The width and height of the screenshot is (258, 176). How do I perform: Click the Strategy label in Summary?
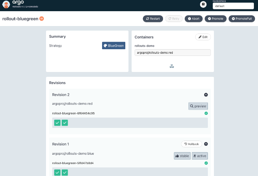55,45
